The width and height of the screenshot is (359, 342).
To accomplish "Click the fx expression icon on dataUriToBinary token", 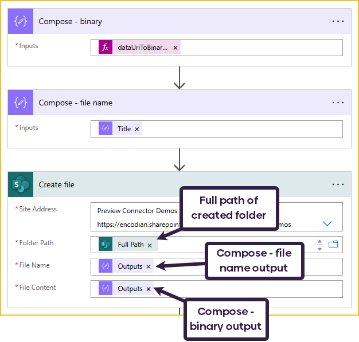I will 106,48.
